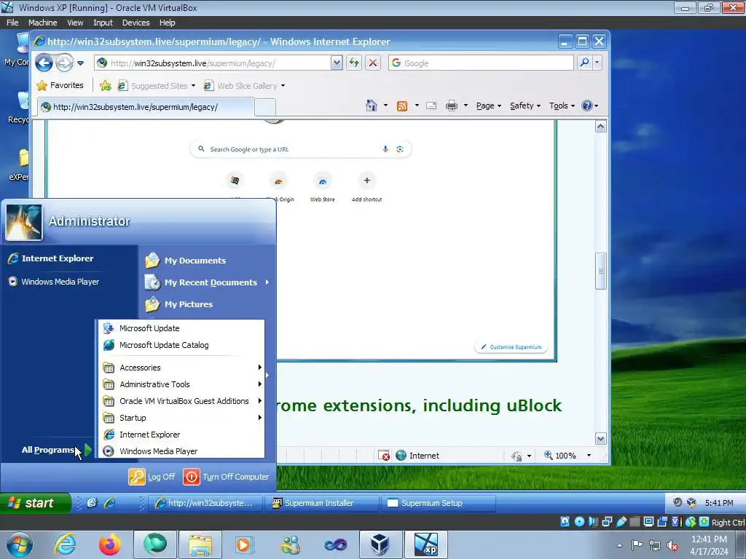The height and width of the screenshot is (559, 746).
Task: Click Firefox icon in host taskbar
Action: point(110,544)
